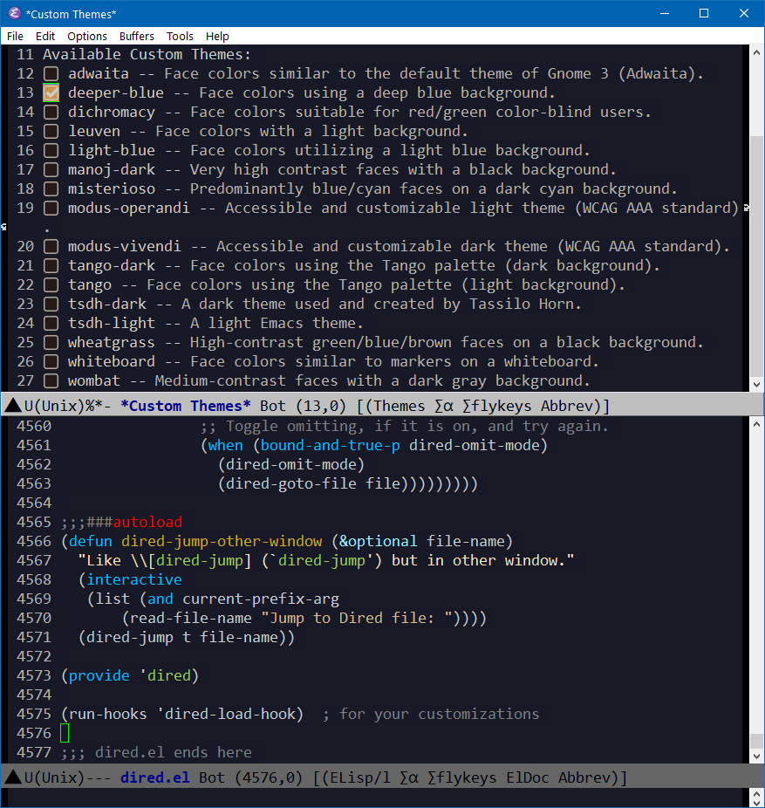Minimize the Emacs window
This screenshot has width=765, height=808.
click(x=665, y=13)
